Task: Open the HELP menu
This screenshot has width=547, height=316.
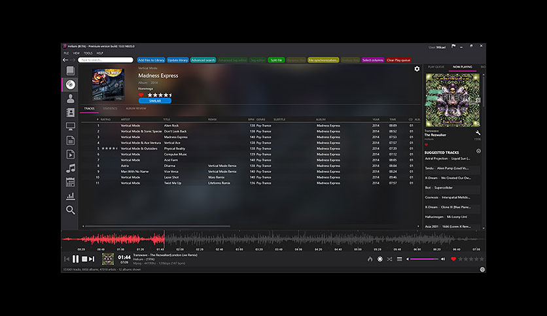Action: (99, 54)
